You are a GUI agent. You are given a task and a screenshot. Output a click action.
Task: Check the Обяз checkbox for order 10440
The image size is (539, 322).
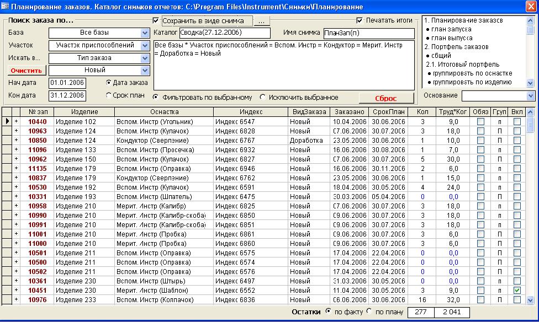point(480,121)
